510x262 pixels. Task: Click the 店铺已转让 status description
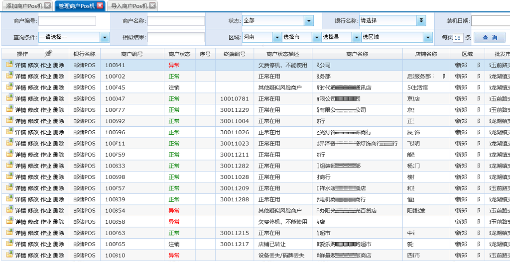[272, 244]
